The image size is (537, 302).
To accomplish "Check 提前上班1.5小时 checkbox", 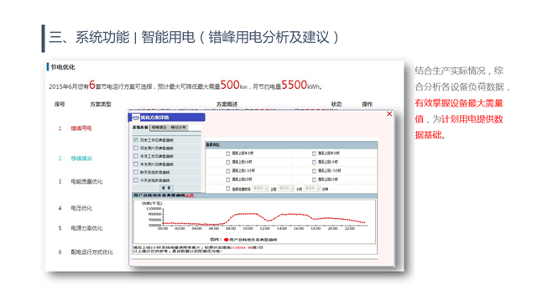I will (228, 170).
